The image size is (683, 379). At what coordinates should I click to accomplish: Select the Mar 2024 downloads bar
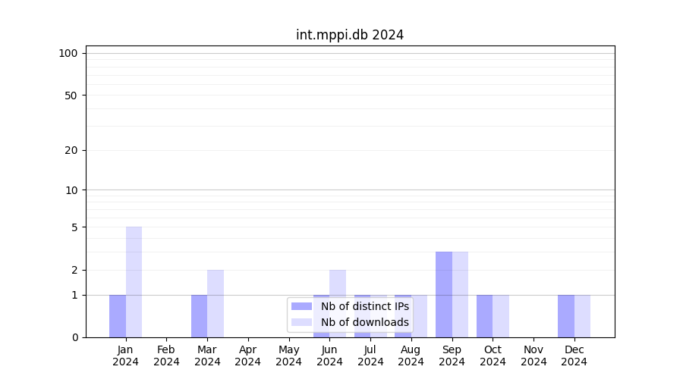click(216, 303)
